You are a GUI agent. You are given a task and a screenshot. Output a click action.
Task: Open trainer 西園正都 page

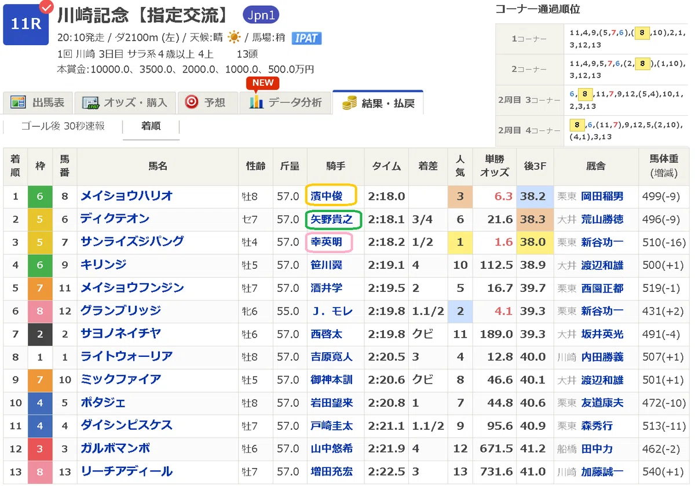coord(602,288)
